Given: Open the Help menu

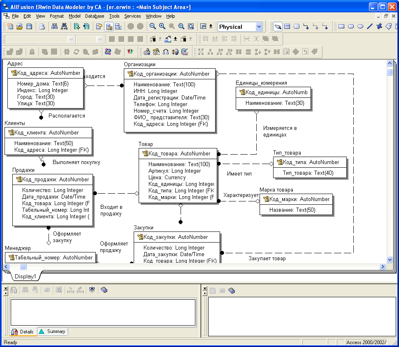Looking at the screenshot, I should click(170, 16).
